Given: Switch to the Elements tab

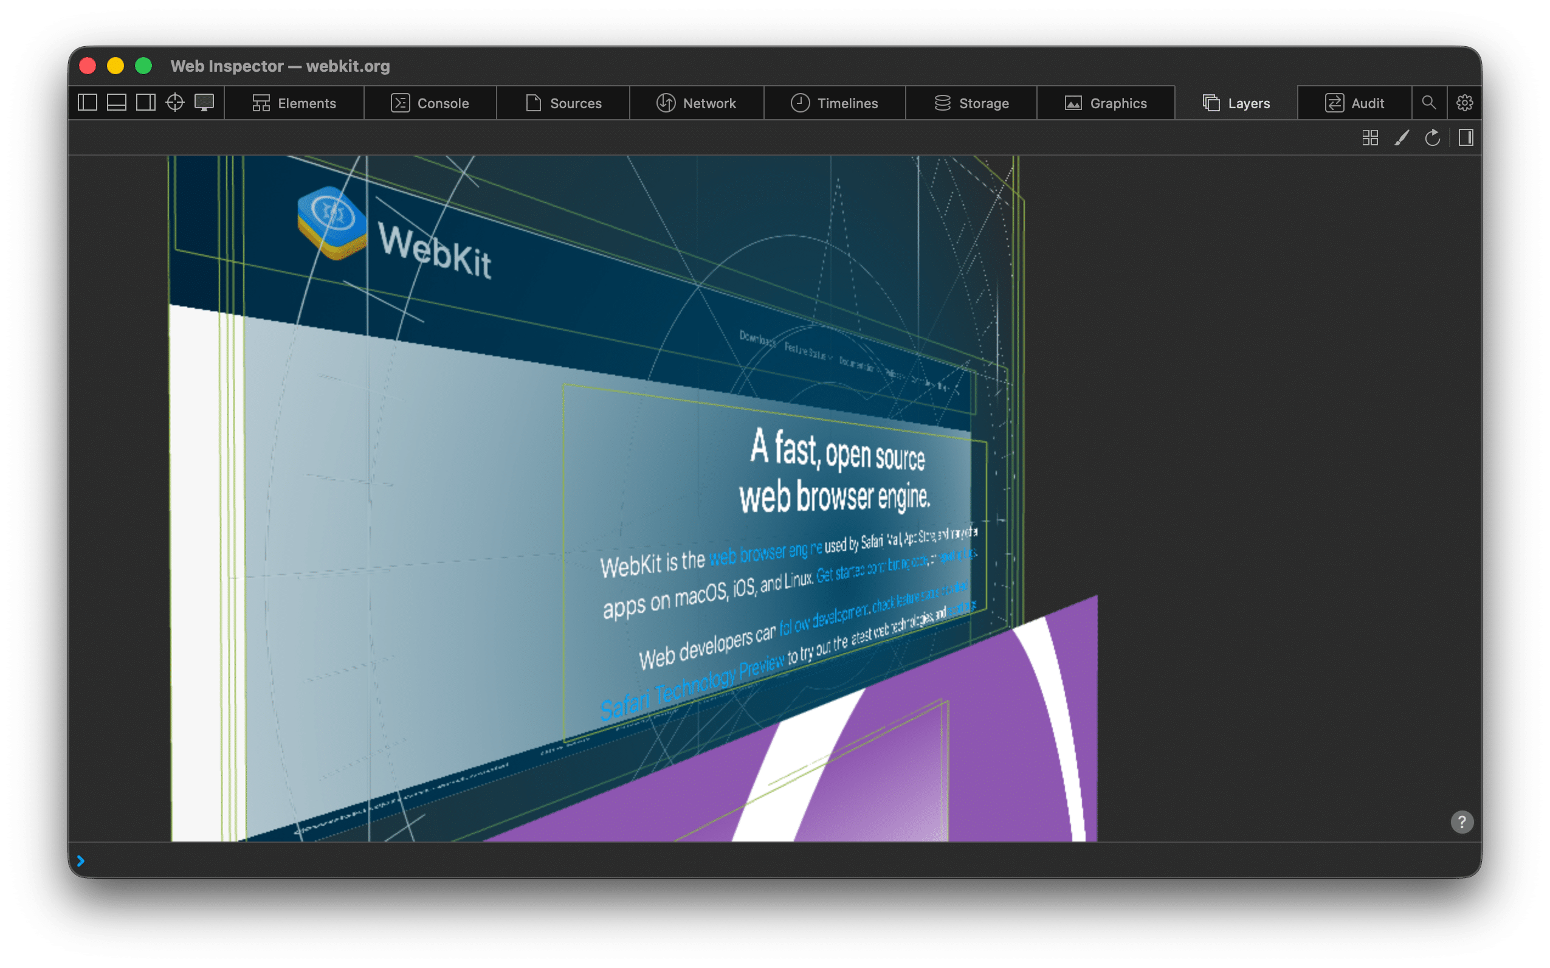Looking at the screenshot, I should tap(294, 103).
